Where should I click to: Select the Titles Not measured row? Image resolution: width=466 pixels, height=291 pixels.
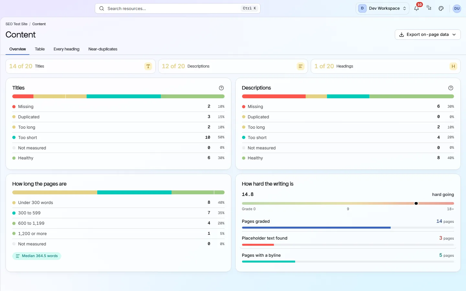tap(118, 148)
